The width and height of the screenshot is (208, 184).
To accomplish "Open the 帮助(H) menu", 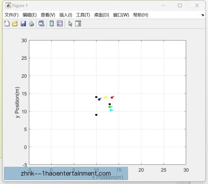I will pyautogui.click(x=141, y=15).
